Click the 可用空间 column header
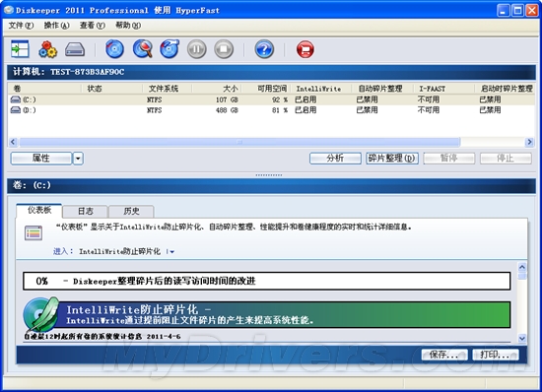This screenshot has width=542, height=392. [x=266, y=89]
